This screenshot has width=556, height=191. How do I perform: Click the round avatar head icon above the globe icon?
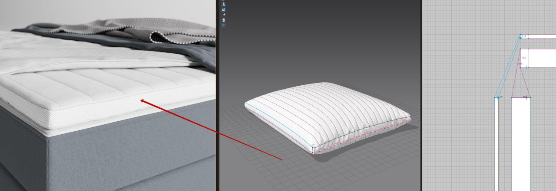pos(224,20)
